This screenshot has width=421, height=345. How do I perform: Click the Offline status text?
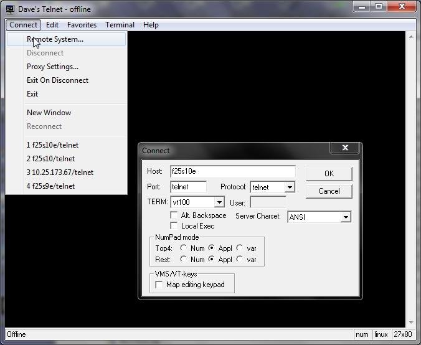(16, 334)
